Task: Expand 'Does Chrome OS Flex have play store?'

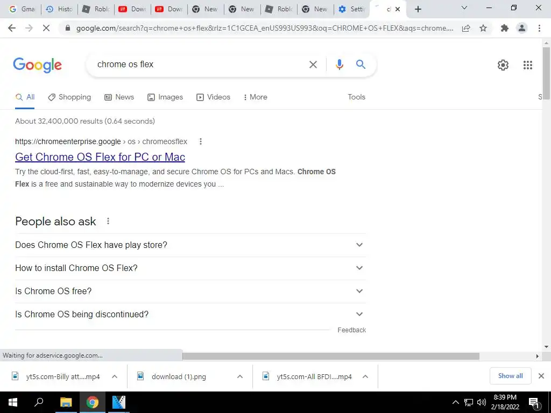Action: pos(190,245)
